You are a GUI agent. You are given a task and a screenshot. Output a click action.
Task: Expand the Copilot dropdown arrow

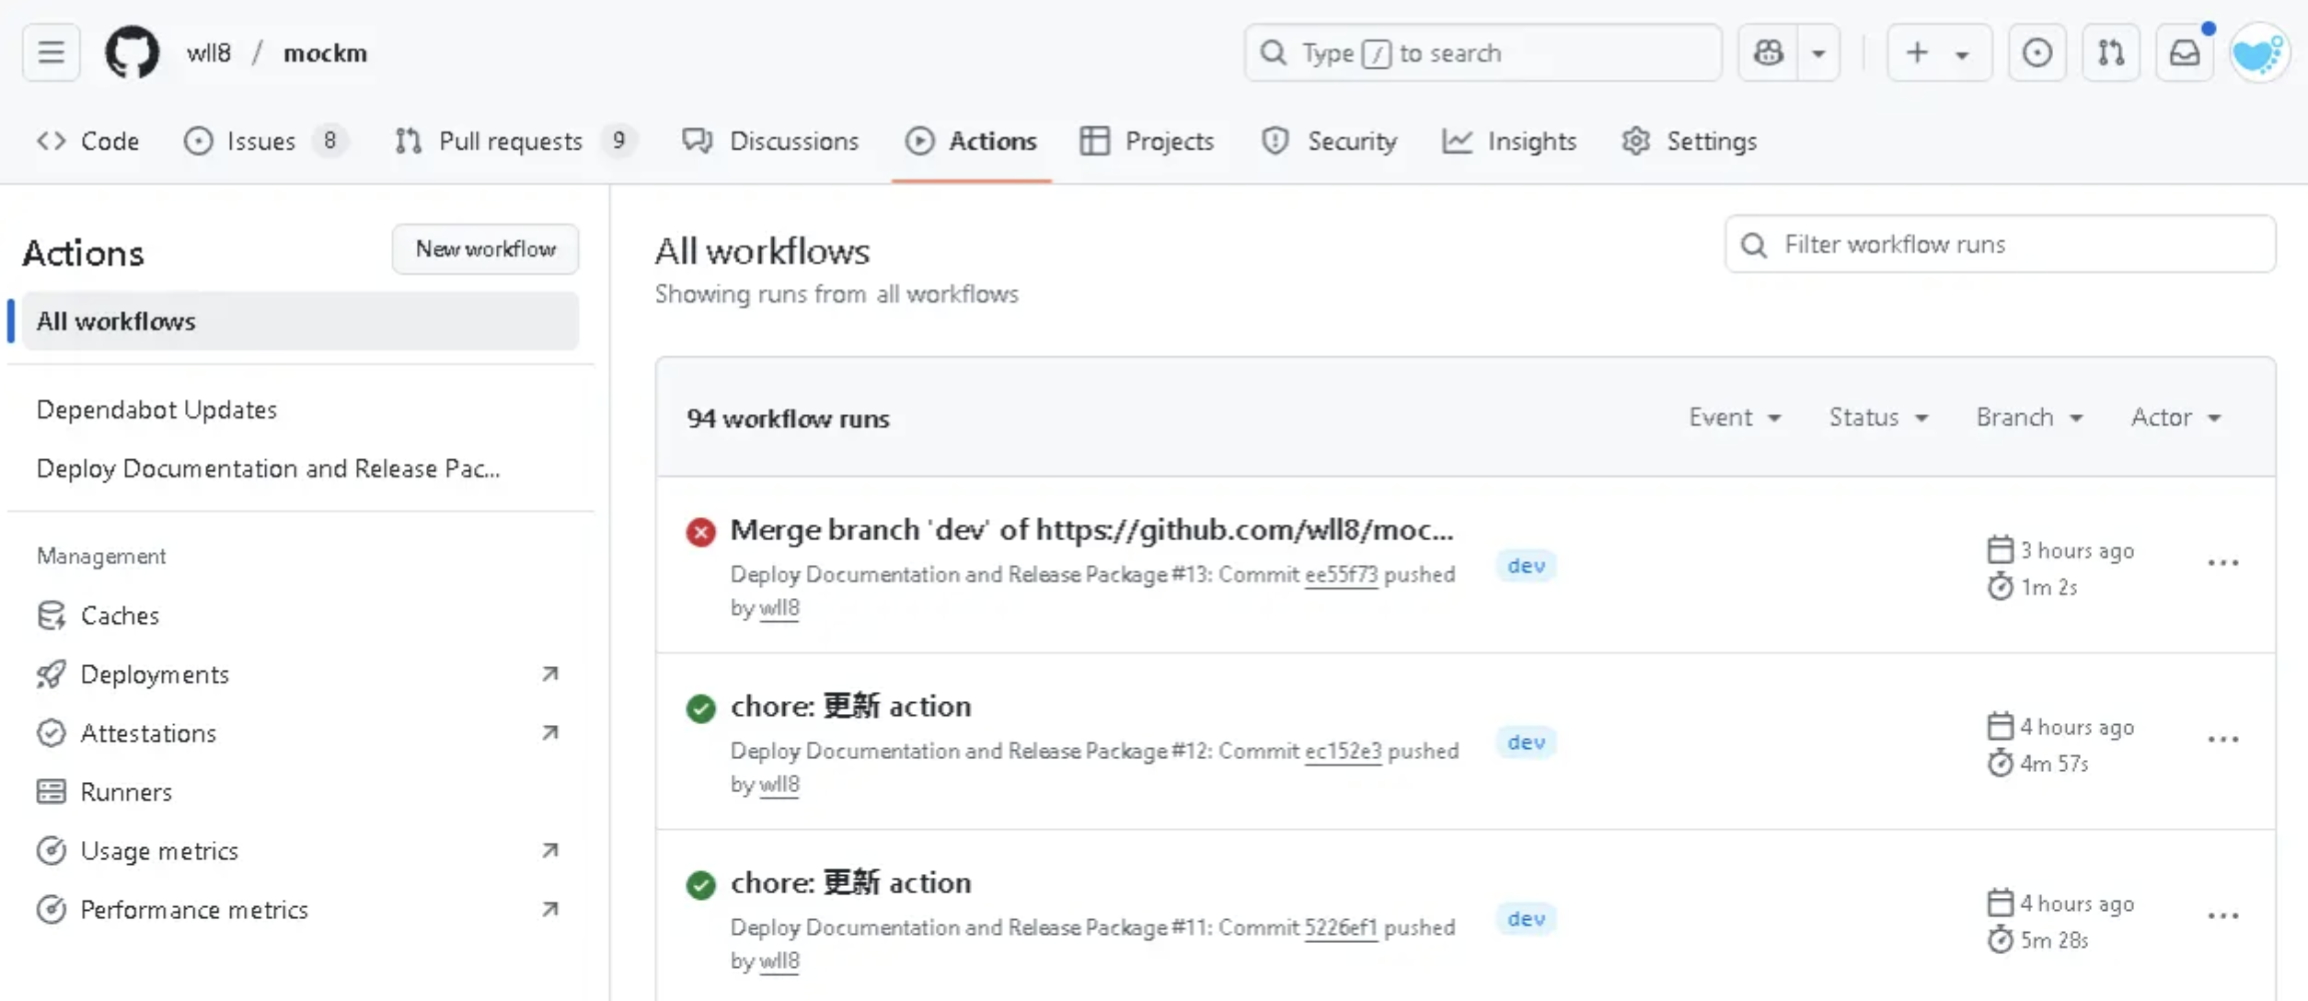pyautogui.click(x=1818, y=52)
